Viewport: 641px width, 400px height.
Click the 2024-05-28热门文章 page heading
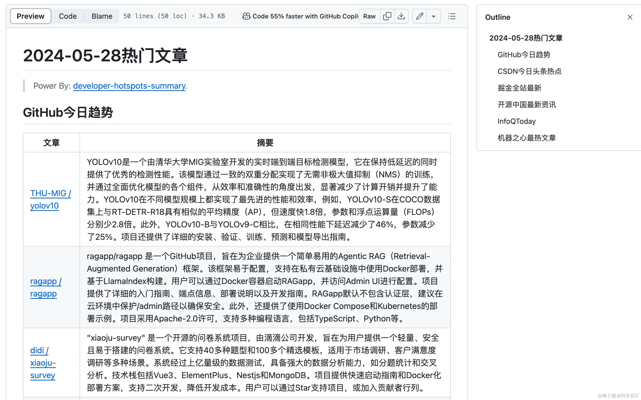tap(105, 56)
